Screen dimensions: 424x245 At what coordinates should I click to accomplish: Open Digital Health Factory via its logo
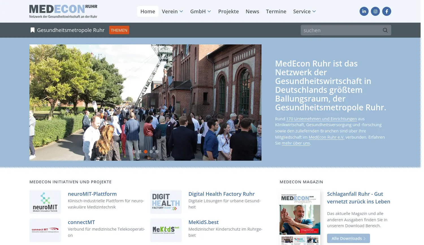tap(166, 202)
